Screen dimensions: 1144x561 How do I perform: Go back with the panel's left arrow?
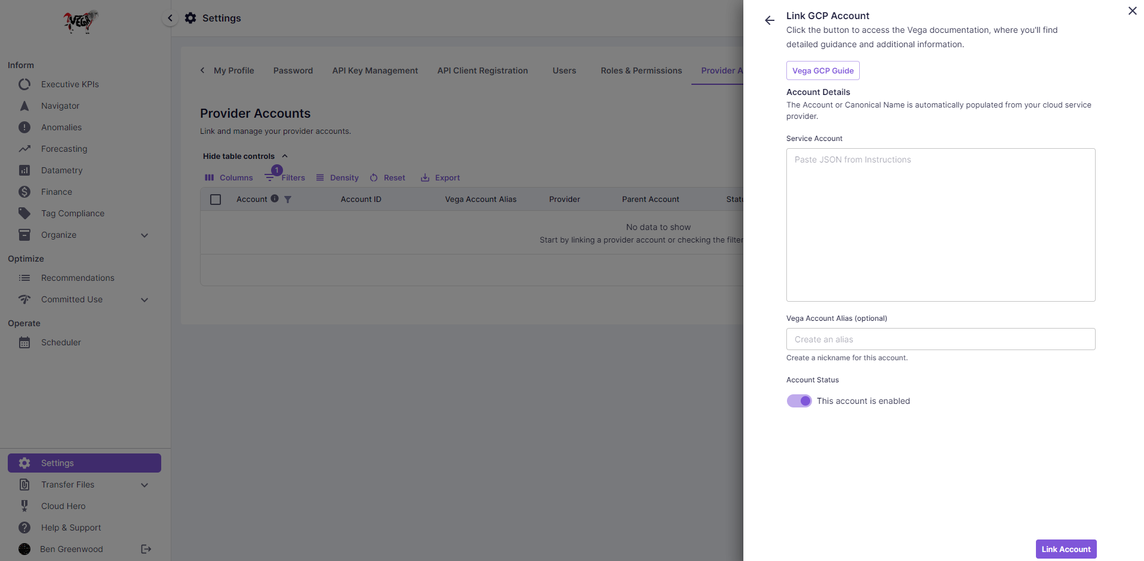pyautogui.click(x=770, y=20)
